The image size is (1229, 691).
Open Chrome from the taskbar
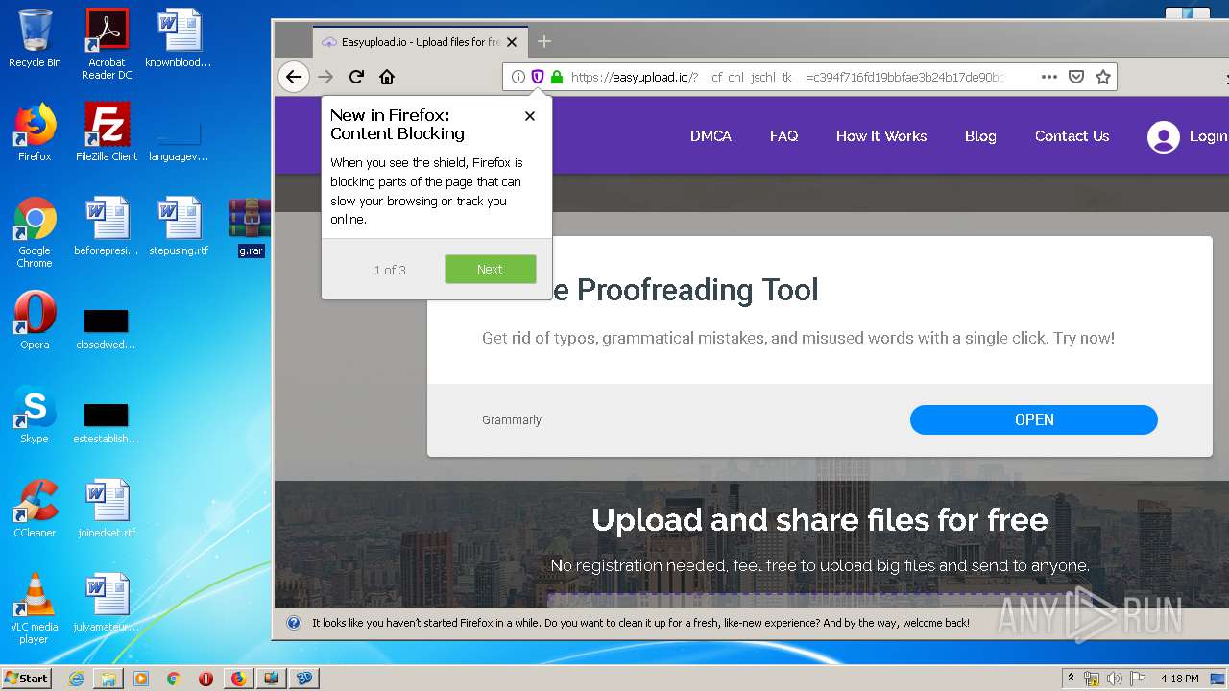coord(173,679)
